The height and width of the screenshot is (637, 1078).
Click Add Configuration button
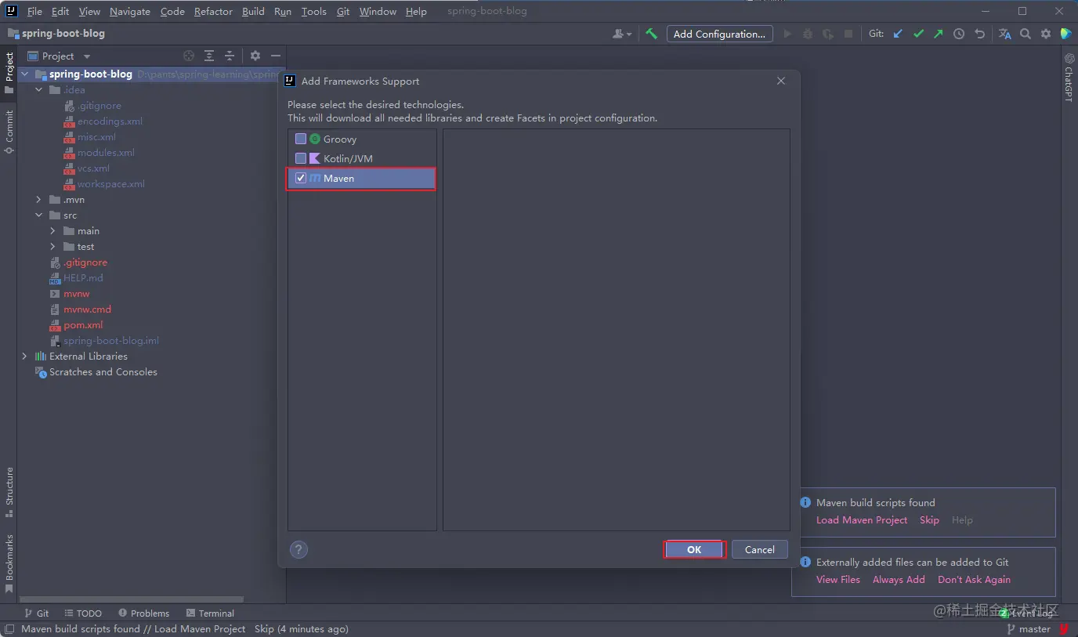[x=719, y=34]
